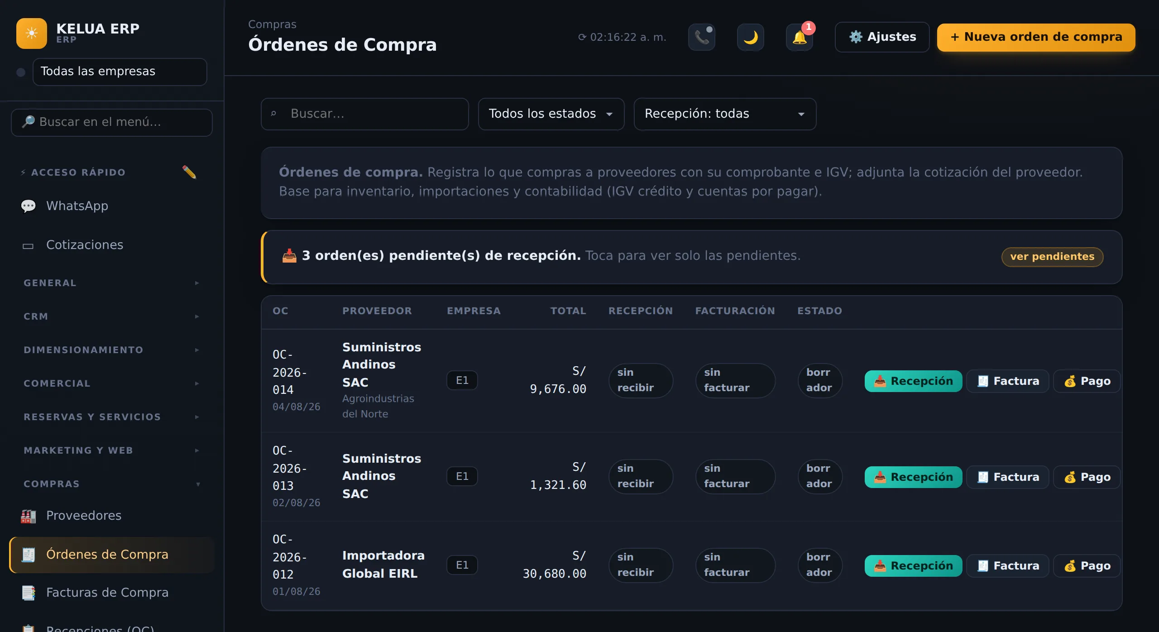Screen dimensions: 1159x632
Task: Open Pago for order OC-2026-014
Action: (x=1087, y=381)
